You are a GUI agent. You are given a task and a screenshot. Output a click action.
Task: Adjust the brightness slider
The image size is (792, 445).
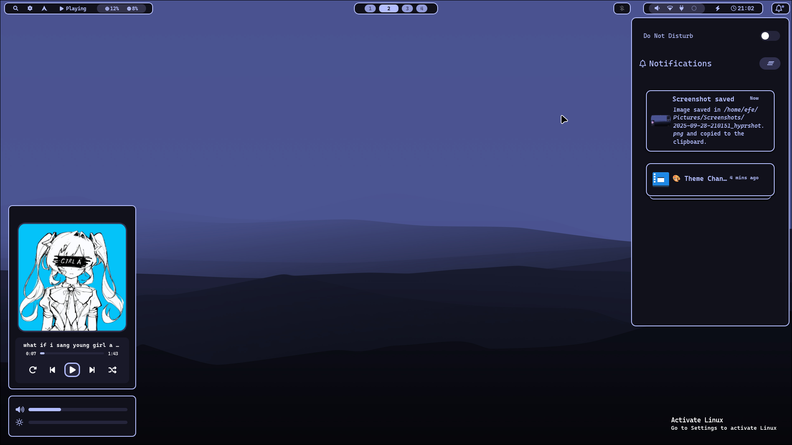click(78, 422)
